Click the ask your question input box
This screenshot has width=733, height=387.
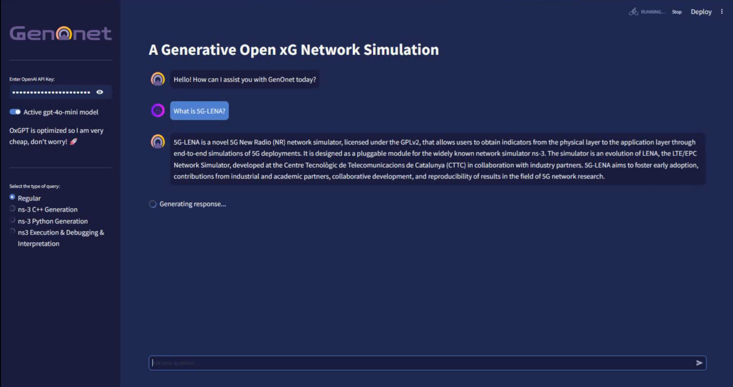[x=419, y=363]
